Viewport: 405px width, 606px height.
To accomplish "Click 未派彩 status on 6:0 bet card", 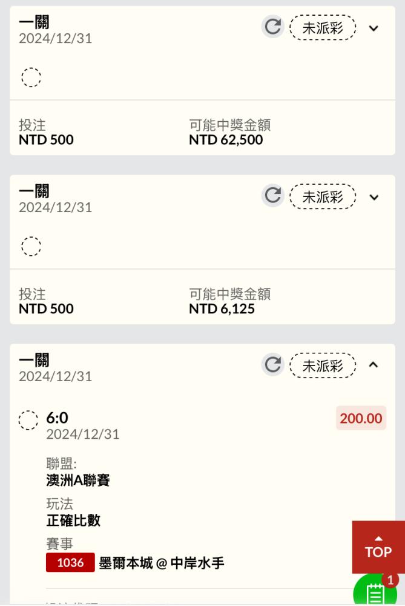I will click(323, 365).
